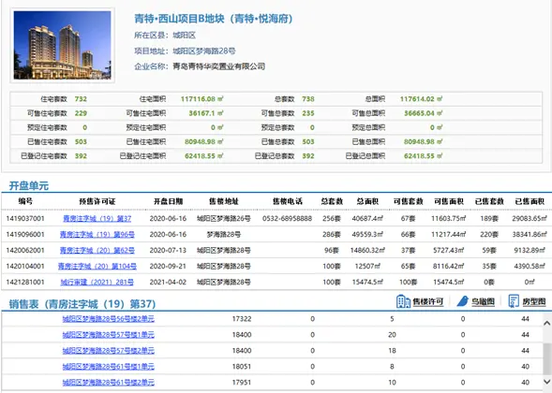Open 城阳区梦海路28号57号楼2单元 link

tap(109, 351)
